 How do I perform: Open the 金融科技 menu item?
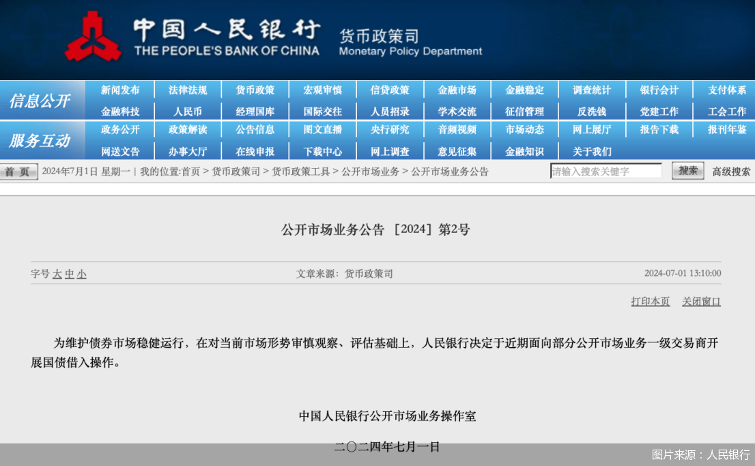tap(120, 112)
